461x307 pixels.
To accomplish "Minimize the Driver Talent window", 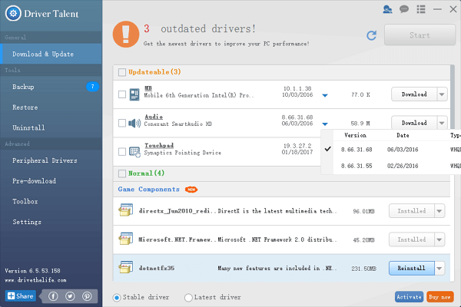I will [x=437, y=9].
